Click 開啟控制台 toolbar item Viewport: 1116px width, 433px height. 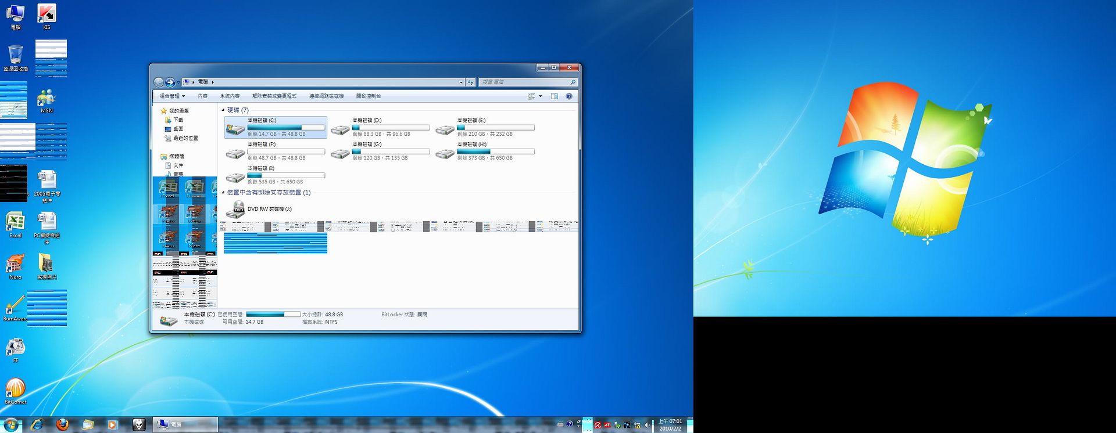[369, 96]
